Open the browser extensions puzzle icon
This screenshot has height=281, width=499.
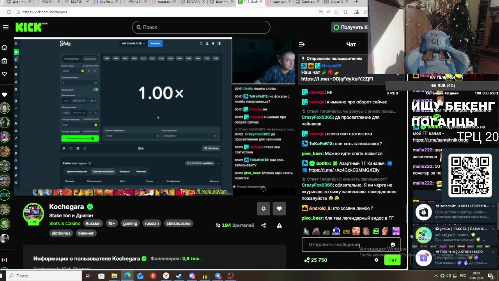tap(345, 12)
